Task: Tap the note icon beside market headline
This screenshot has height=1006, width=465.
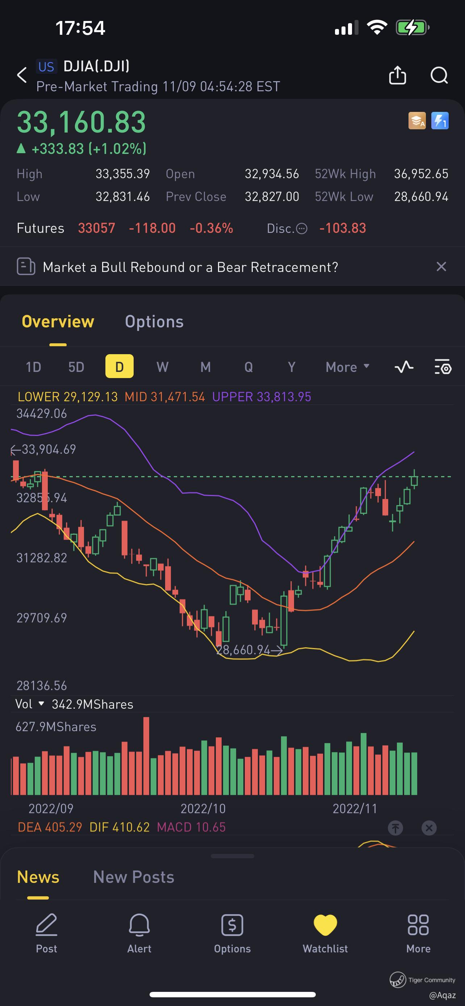Action: 26,267
